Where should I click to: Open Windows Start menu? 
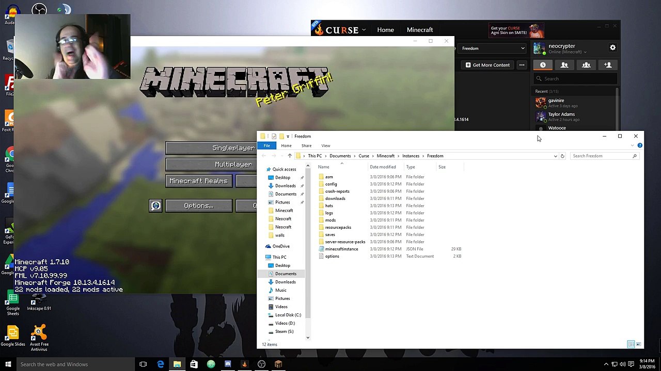pos(8,364)
